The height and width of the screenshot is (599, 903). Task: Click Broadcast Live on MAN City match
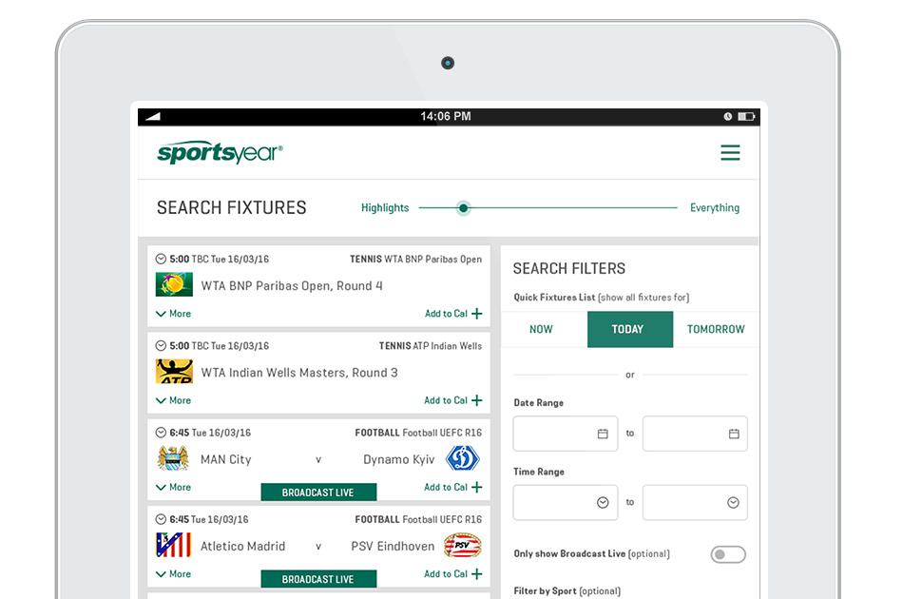318,493
